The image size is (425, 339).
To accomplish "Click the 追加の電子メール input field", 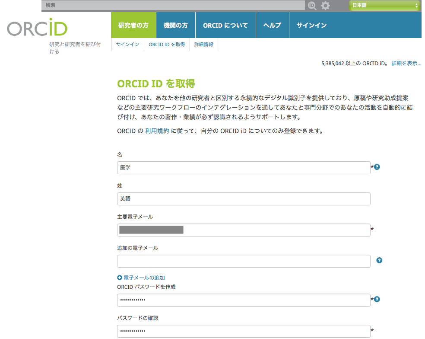I will [x=244, y=261].
